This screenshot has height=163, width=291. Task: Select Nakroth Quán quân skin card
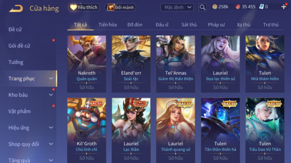[87, 64]
